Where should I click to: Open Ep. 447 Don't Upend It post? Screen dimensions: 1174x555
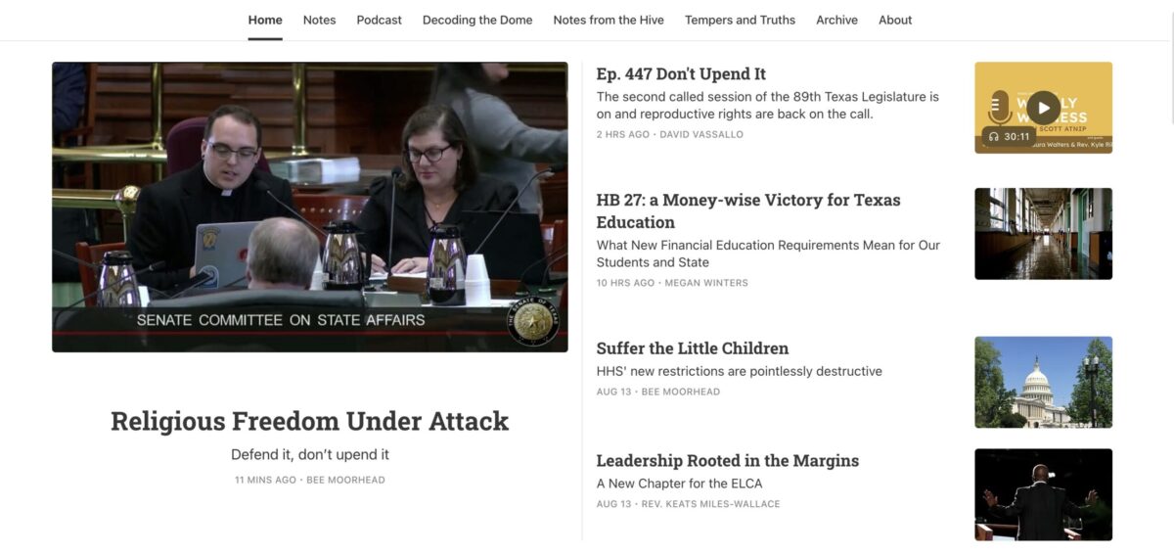[681, 74]
